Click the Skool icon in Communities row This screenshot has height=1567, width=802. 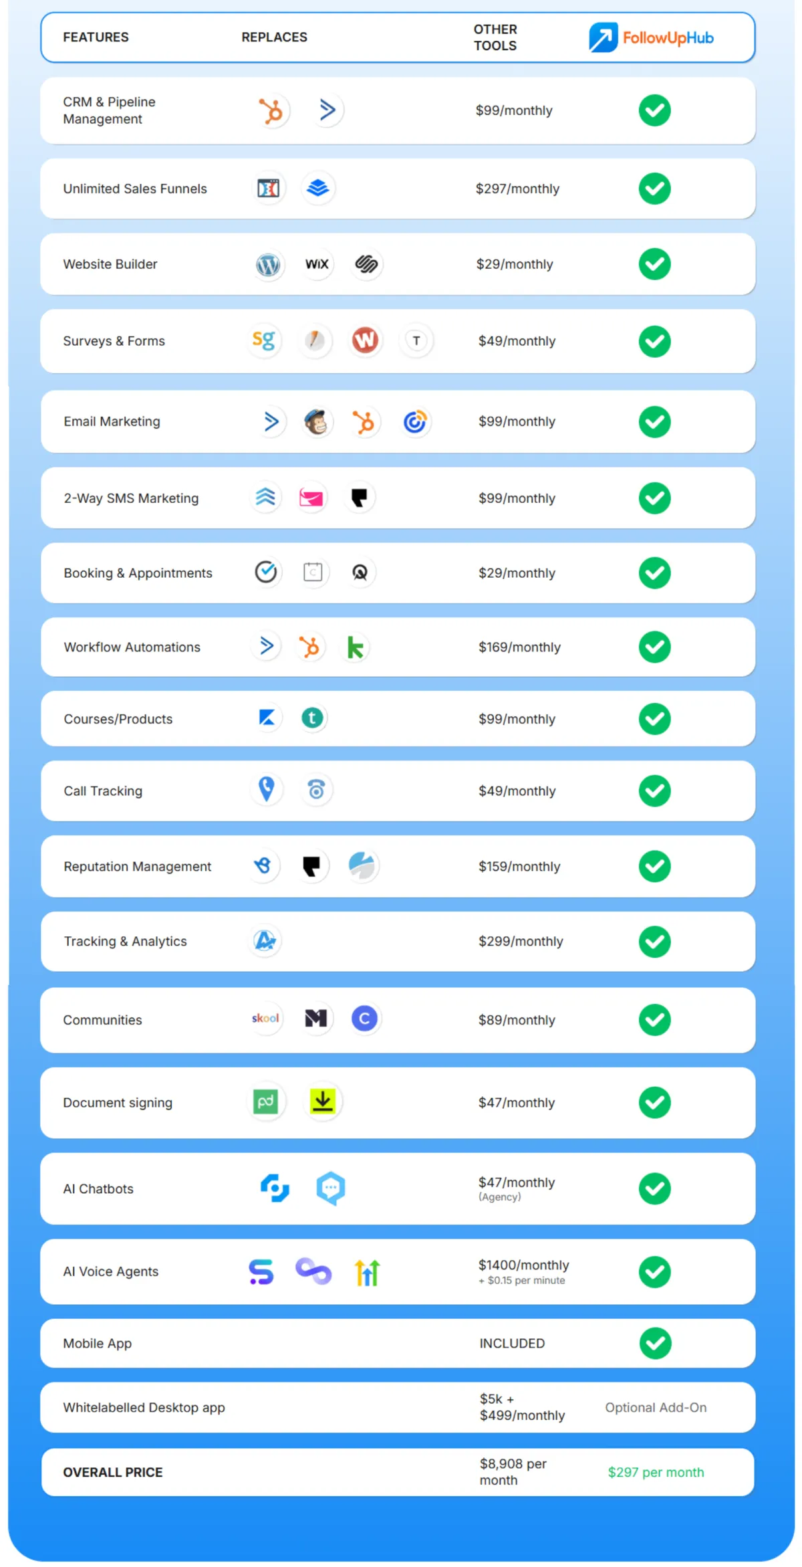click(x=266, y=1019)
